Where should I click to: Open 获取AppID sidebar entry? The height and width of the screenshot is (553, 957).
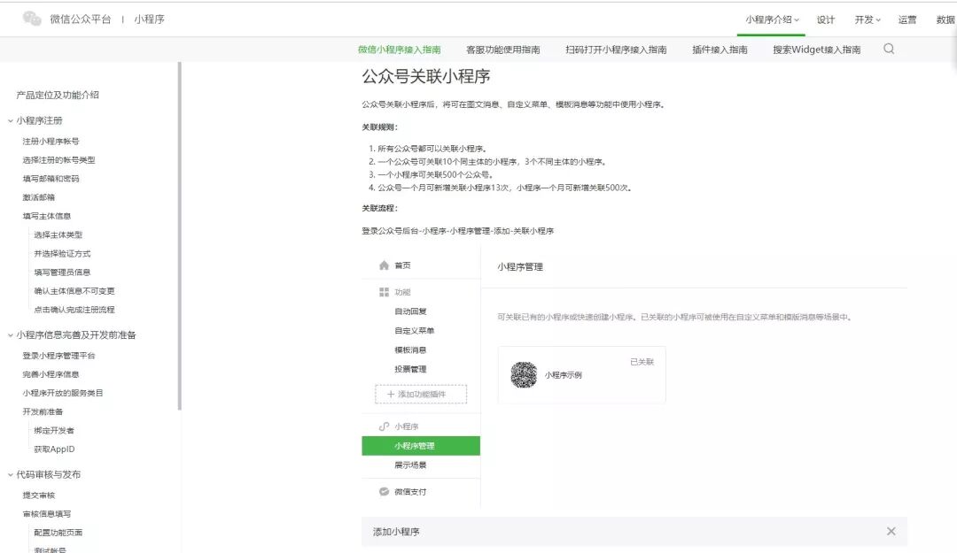point(54,449)
